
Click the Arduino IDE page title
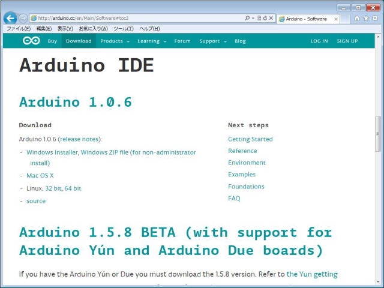click(x=86, y=65)
